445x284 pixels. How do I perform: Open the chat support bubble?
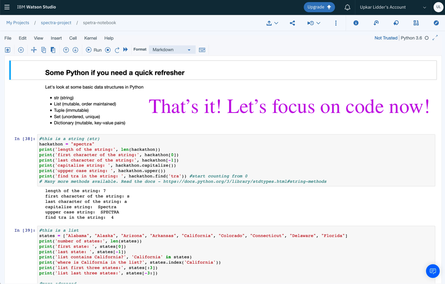[433, 271]
